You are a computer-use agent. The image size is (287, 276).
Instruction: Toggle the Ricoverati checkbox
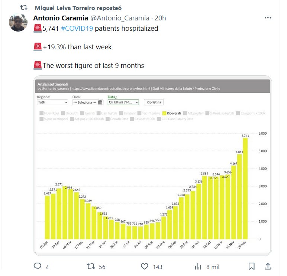(164, 113)
